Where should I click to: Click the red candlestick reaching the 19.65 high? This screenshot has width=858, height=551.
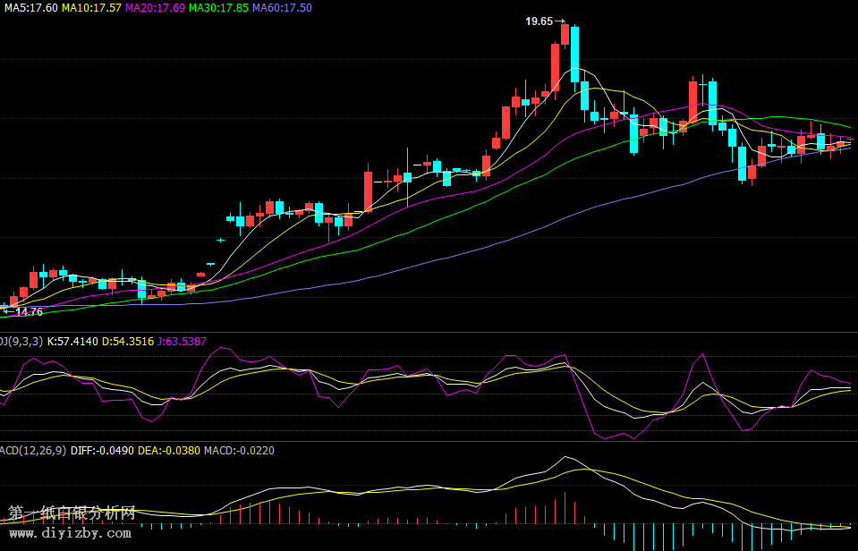point(565,34)
